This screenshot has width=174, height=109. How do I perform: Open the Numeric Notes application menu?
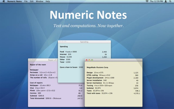[x=14, y=1]
